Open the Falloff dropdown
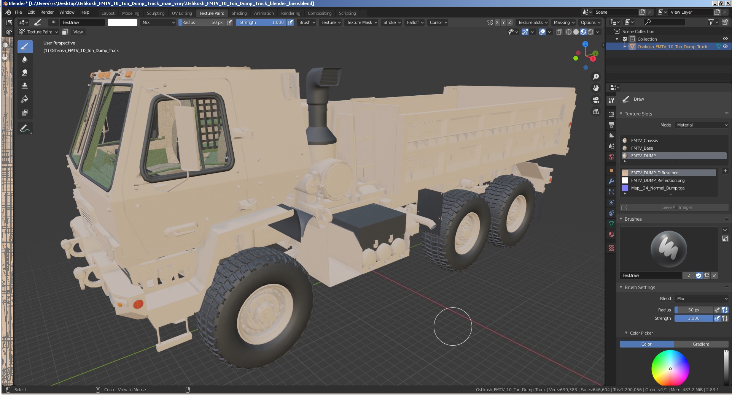 415,22
